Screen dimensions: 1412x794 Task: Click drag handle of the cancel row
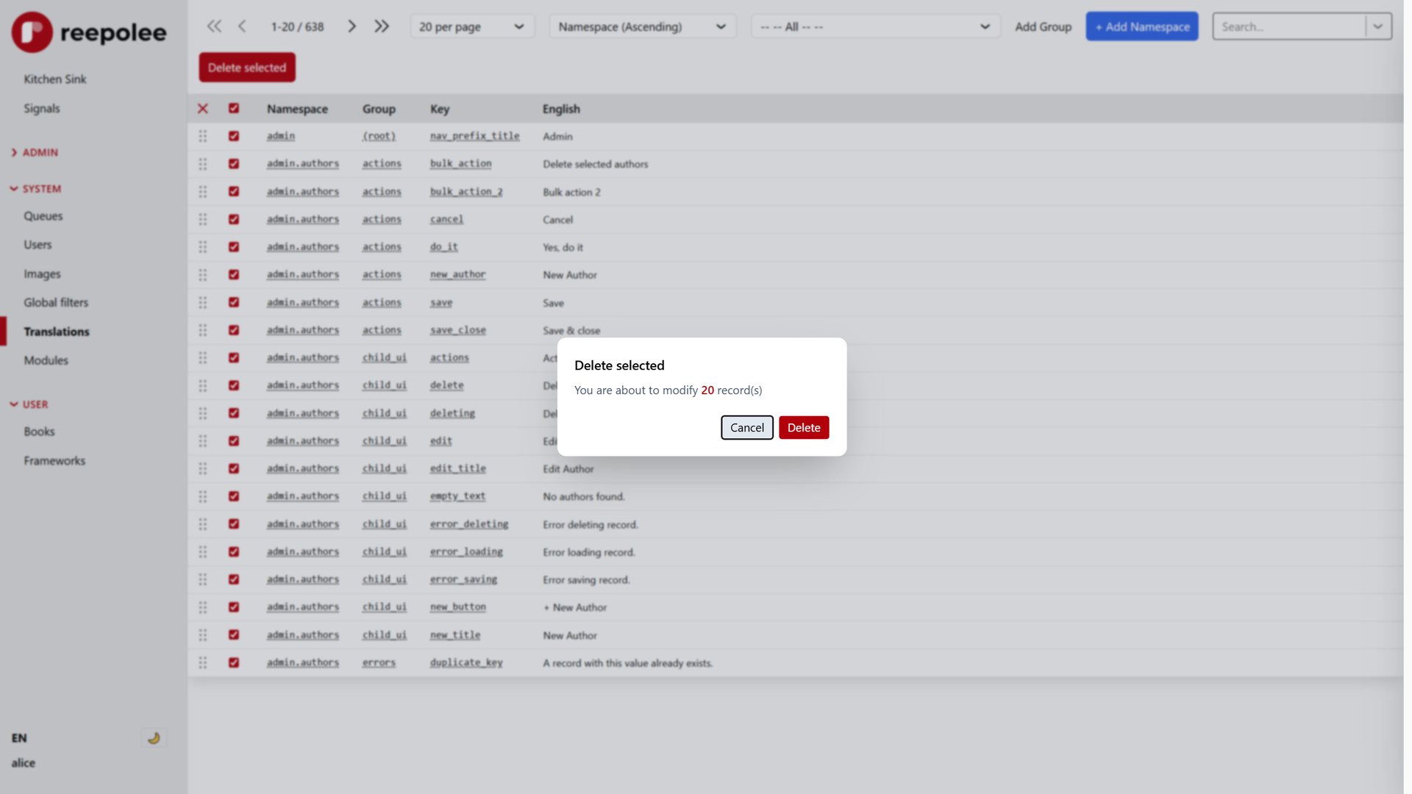pos(203,219)
